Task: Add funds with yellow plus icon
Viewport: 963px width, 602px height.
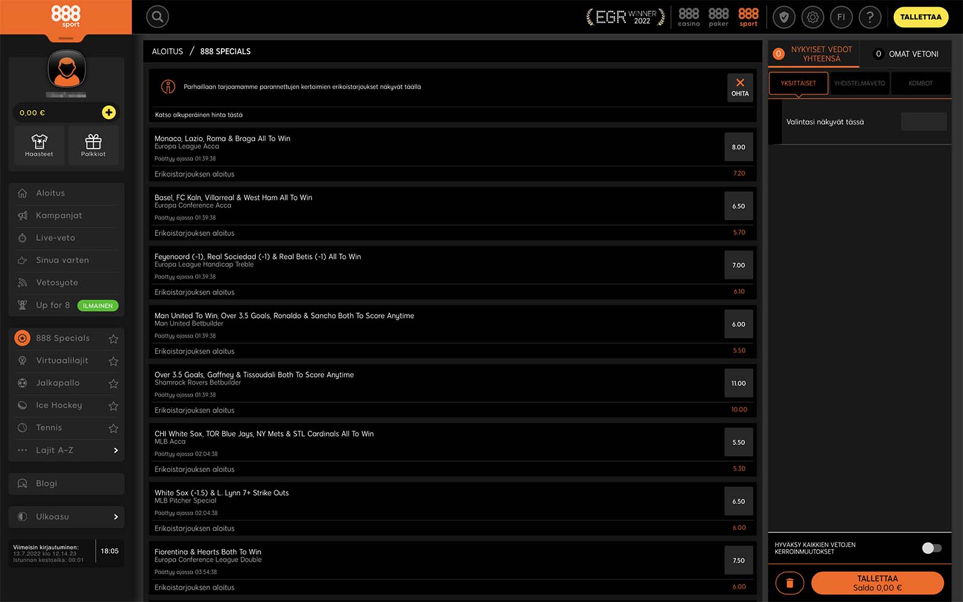Action: tap(109, 113)
